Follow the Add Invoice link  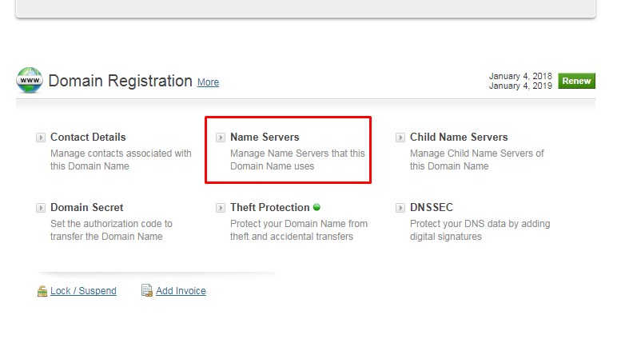(181, 290)
